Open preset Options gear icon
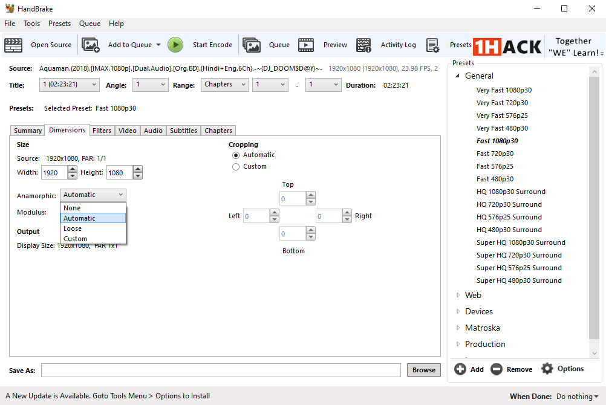606x405 pixels. tap(547, 369)
